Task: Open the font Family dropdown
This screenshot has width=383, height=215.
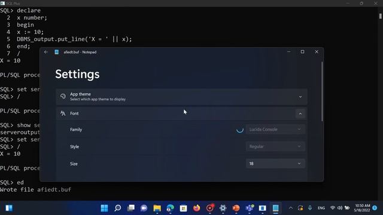Action: 275,130
